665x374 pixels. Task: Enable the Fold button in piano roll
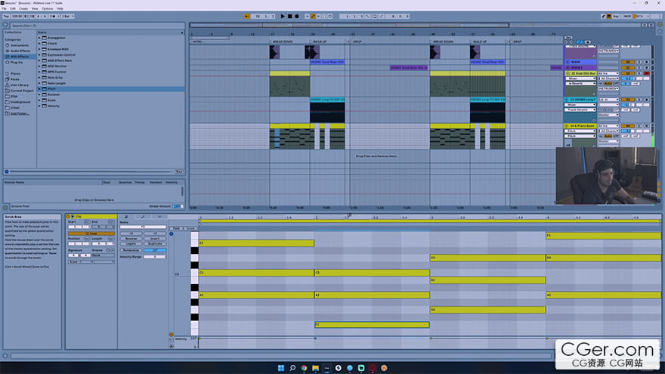[x=175, y=227]
